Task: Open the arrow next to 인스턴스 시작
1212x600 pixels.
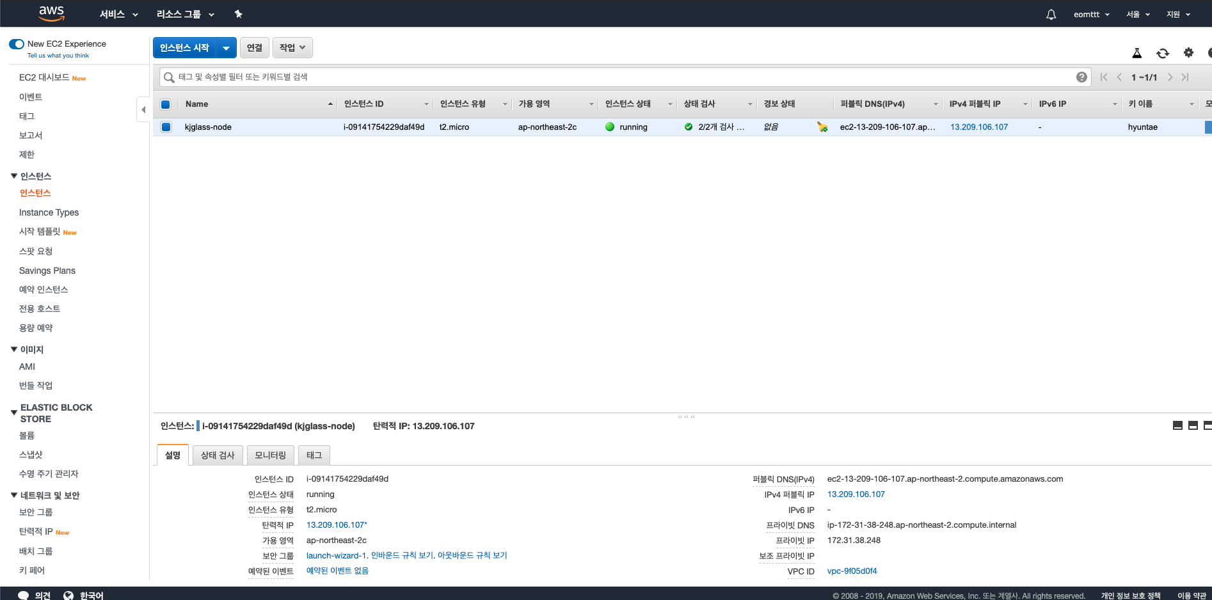Action: [x=226, y=48]
